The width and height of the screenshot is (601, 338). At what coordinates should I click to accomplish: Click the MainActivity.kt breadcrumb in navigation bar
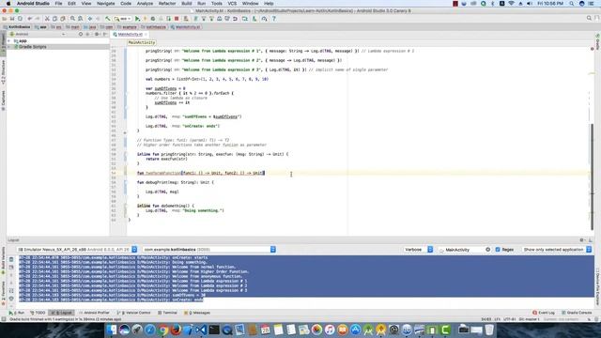coord(186,27)
